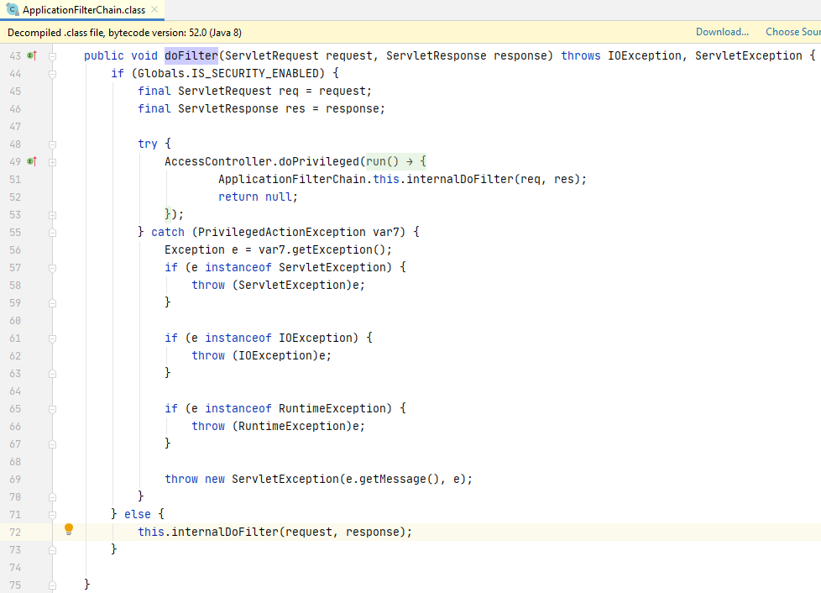This screenshot has width=821, height=593.
Task: Click the fold end marker at line 75
Action: [x=52, y=585]
